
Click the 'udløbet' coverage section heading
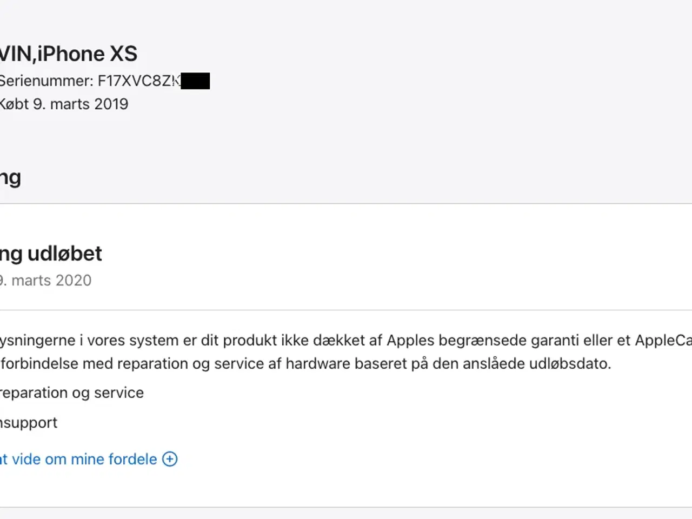(x=51, y=253)
